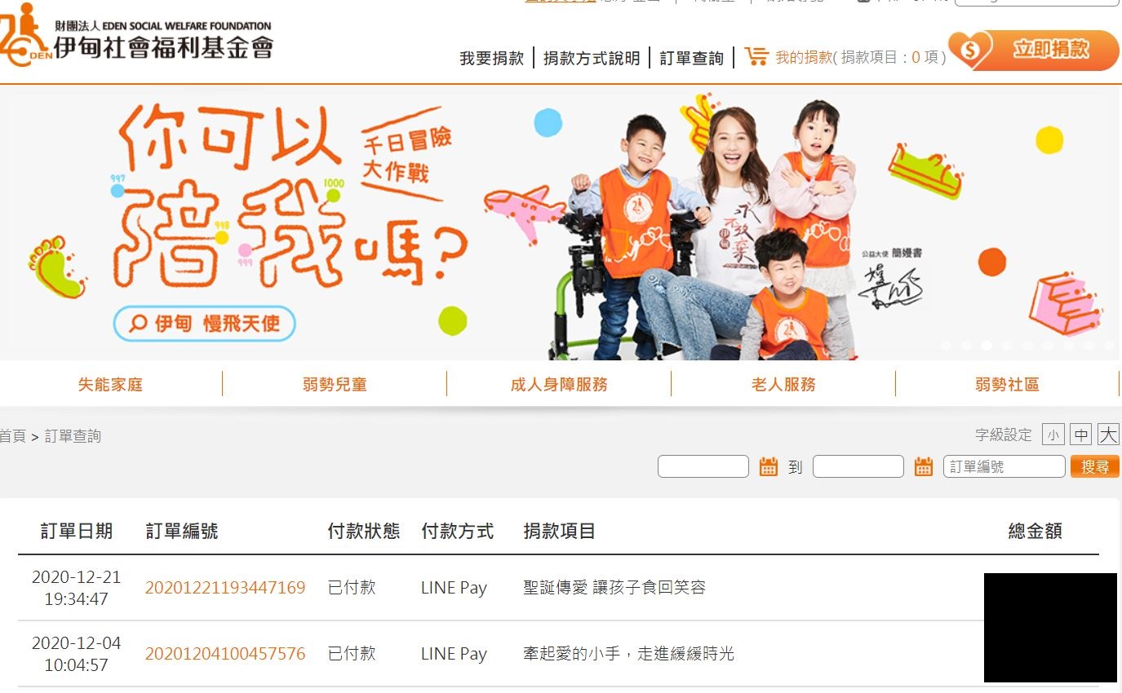Select the 失能家庭 category tab
1122x693 pixels.
(110, 384)
